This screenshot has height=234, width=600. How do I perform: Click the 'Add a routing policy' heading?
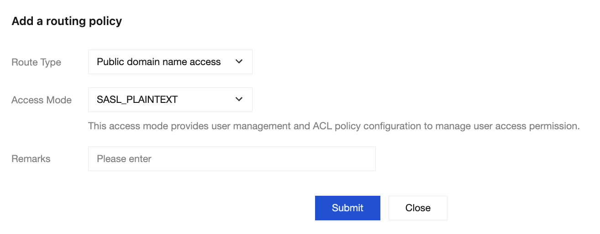tap(67, 21)
